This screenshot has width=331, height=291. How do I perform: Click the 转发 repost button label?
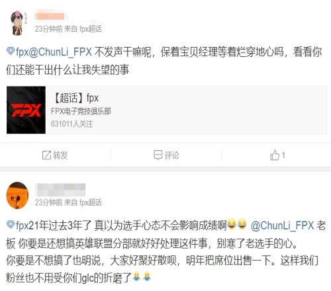pos(60,155)
